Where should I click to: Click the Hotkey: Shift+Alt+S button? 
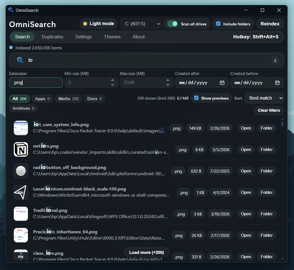[x=256, y=37]
